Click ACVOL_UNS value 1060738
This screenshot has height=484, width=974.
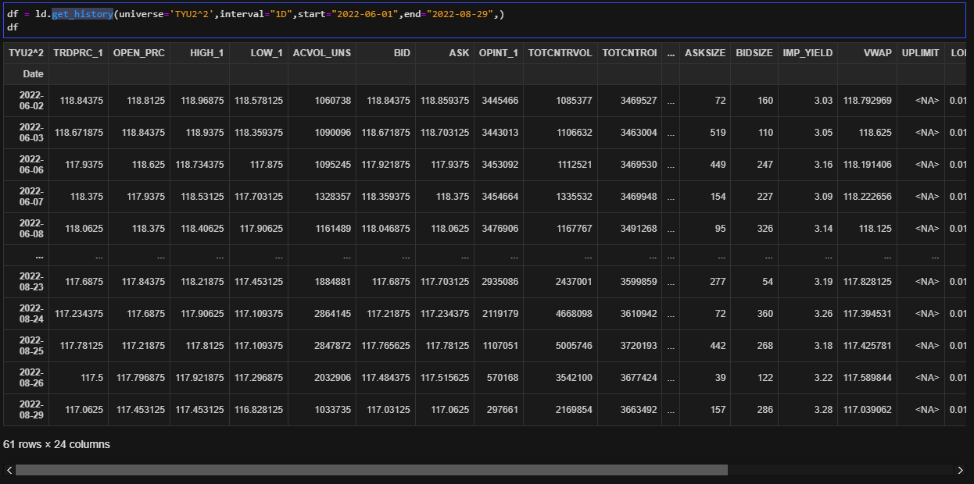coord(331,101)
